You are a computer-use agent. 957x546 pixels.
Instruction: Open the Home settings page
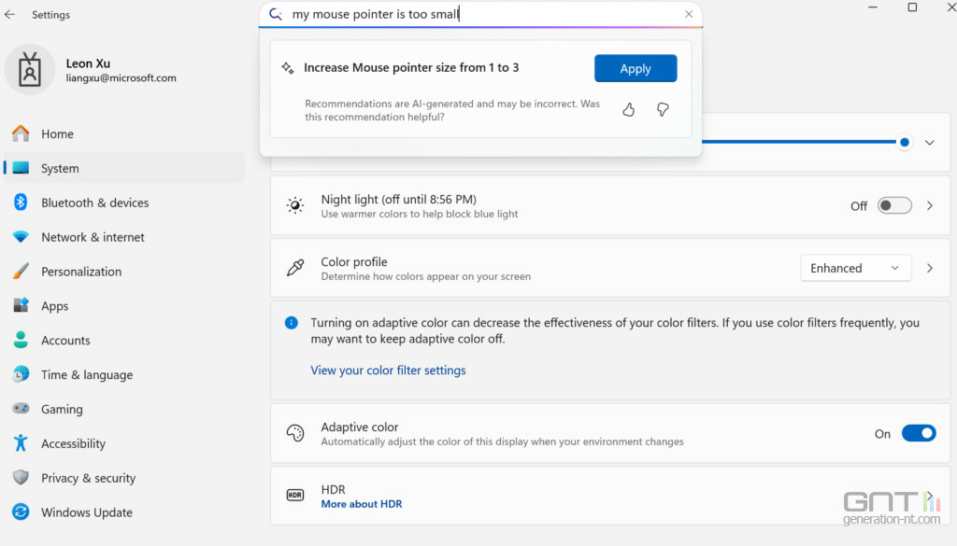[124, 133]
